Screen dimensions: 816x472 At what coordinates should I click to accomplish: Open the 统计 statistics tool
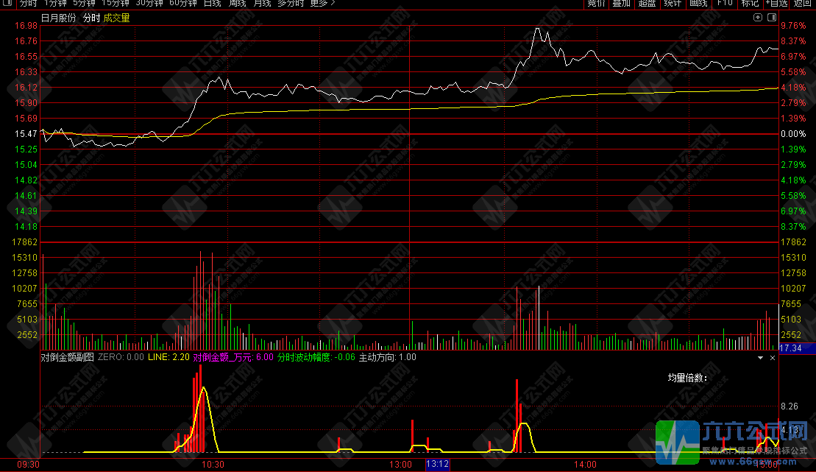coord(673,4)
